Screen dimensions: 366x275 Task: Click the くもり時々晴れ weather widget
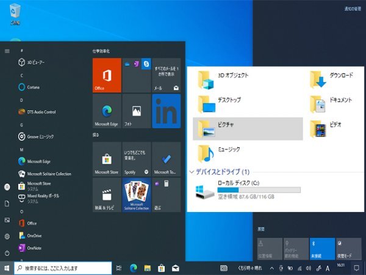tap(250, 268)
